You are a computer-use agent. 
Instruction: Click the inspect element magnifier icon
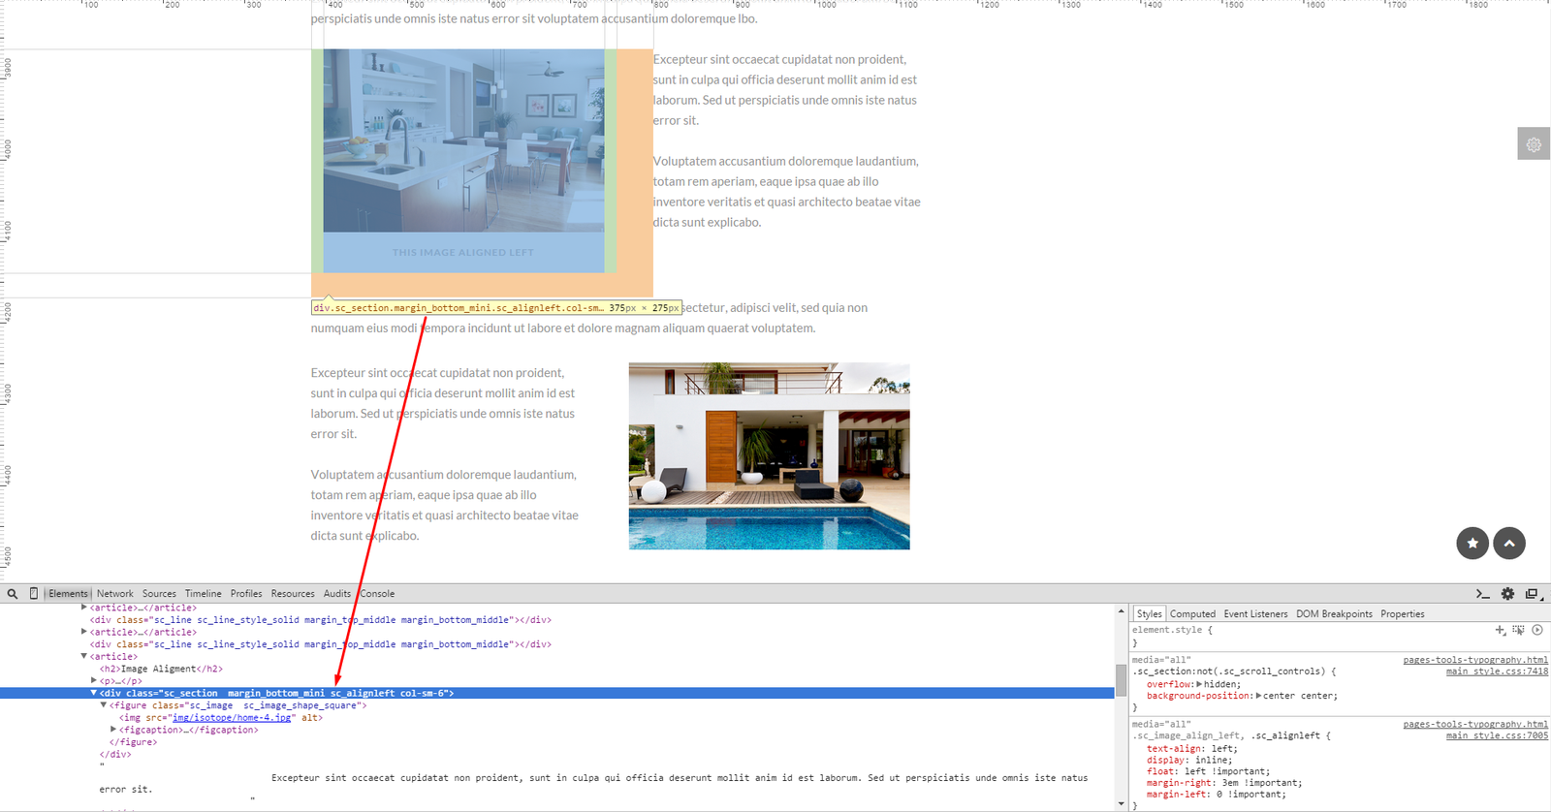coord(13,594)
